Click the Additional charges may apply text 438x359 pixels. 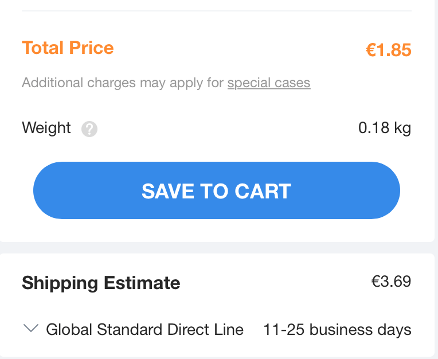123,83
